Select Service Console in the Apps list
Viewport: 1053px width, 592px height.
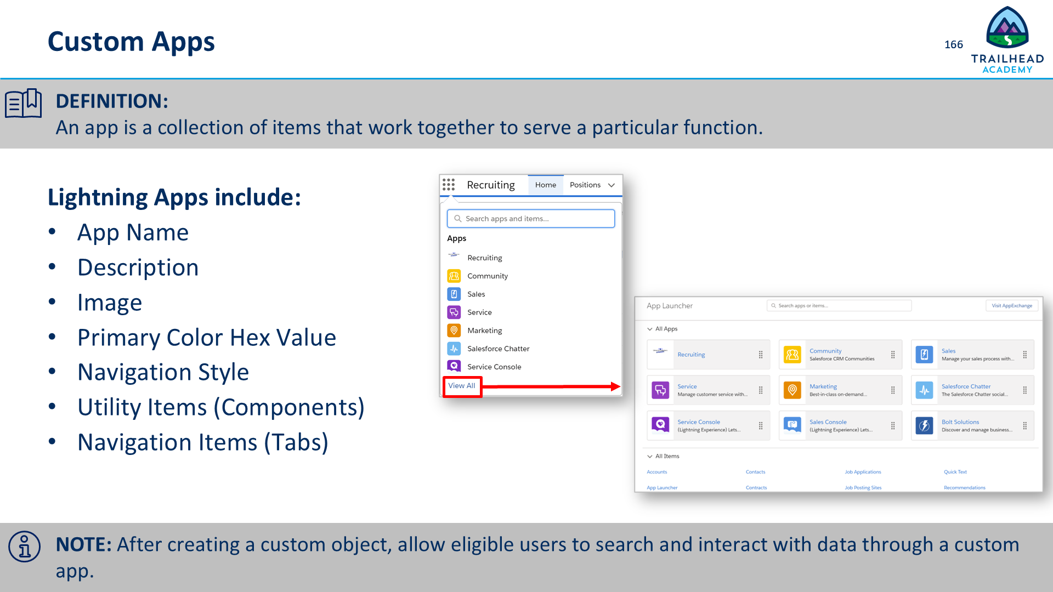coord(494,367)
